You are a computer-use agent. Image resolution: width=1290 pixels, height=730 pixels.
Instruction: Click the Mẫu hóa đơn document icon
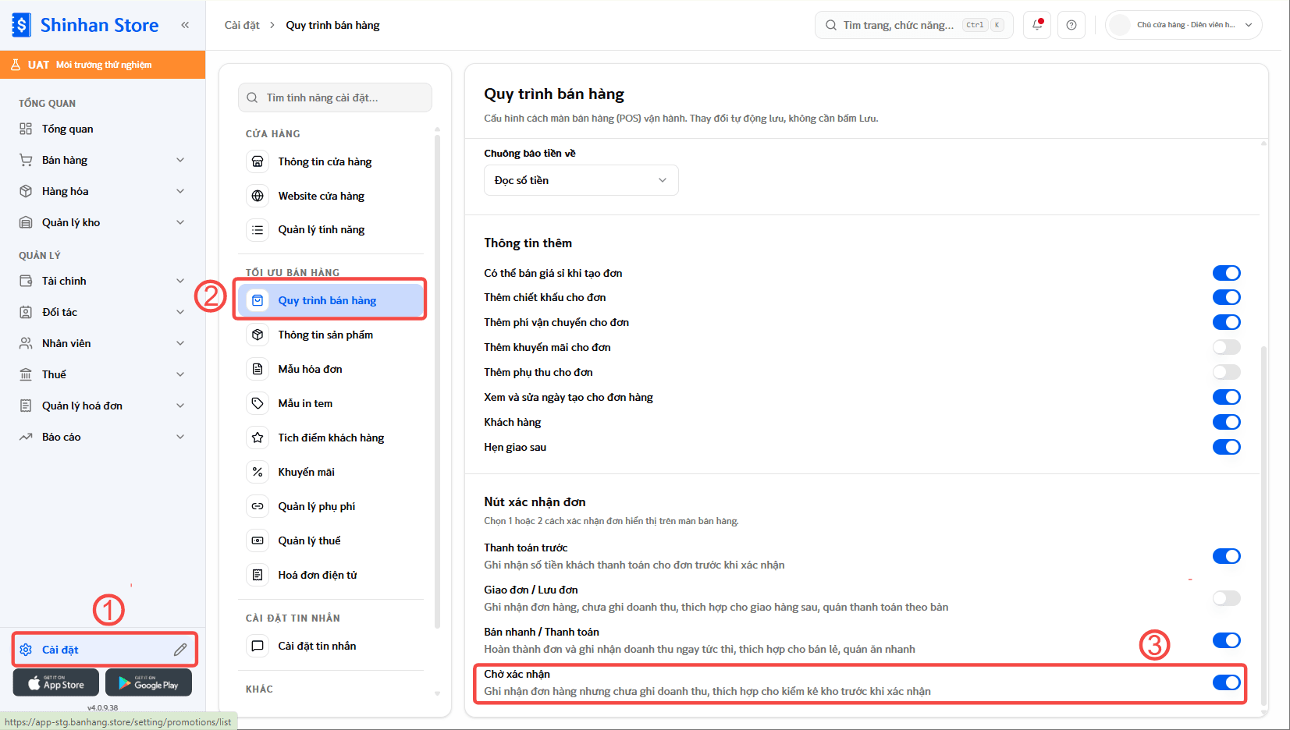258,369
